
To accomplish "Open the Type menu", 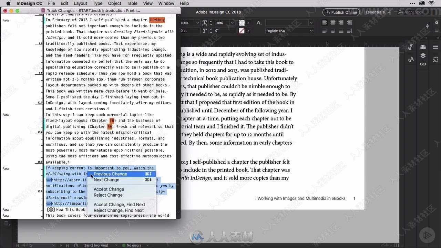I will [98, 3].
